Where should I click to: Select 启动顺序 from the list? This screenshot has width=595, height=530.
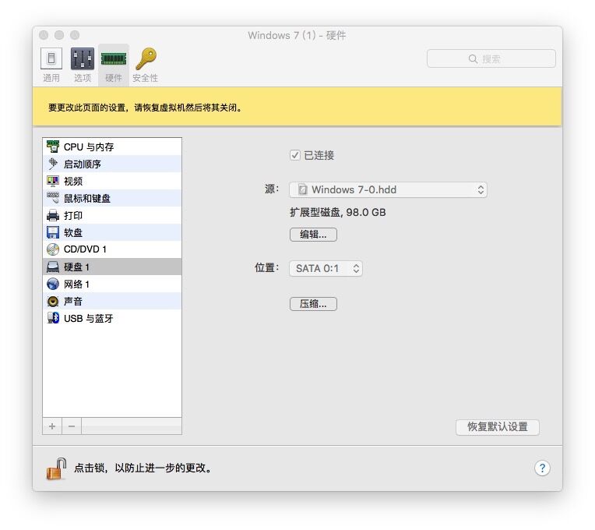click(82, 164)
